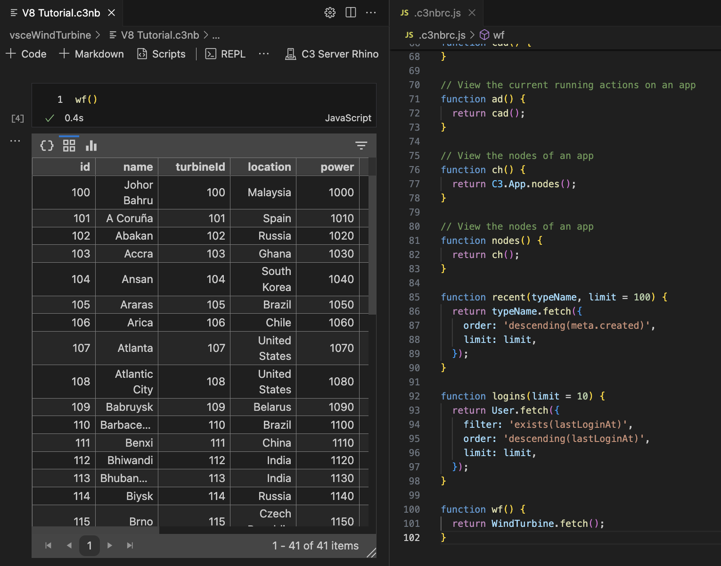Go to the next results page

110,545
